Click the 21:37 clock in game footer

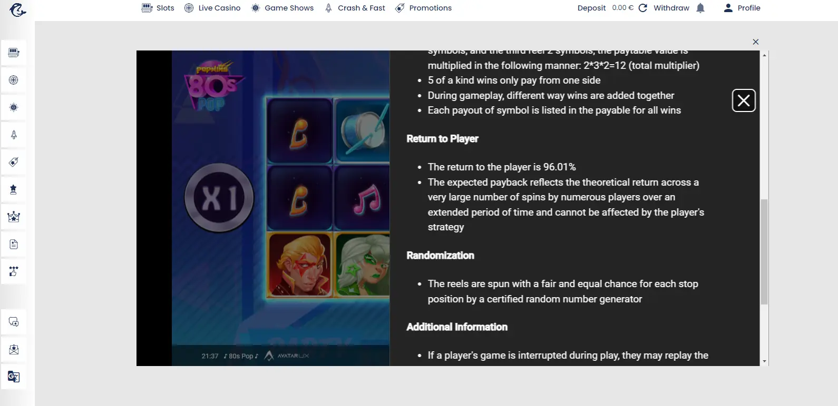click(x=210, y=356)
